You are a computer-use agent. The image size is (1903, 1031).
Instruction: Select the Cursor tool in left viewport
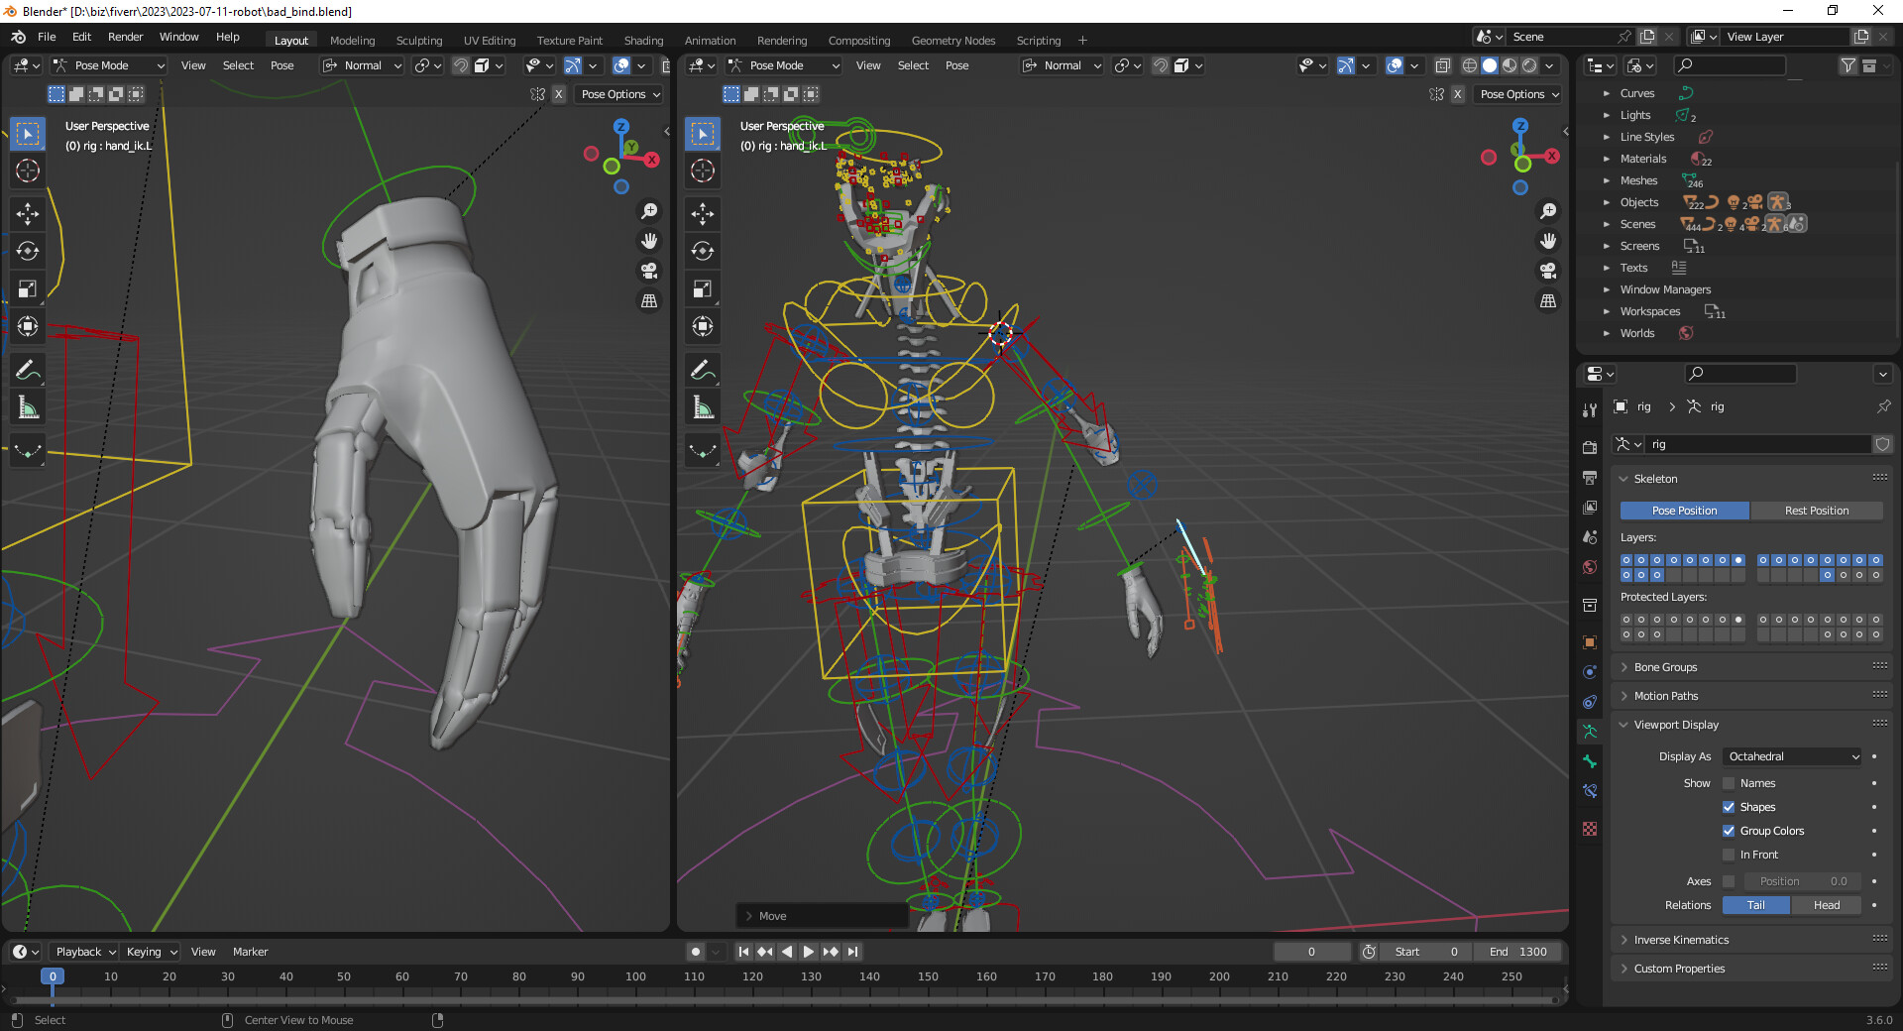pyautogui.click(x=28, y=171)
